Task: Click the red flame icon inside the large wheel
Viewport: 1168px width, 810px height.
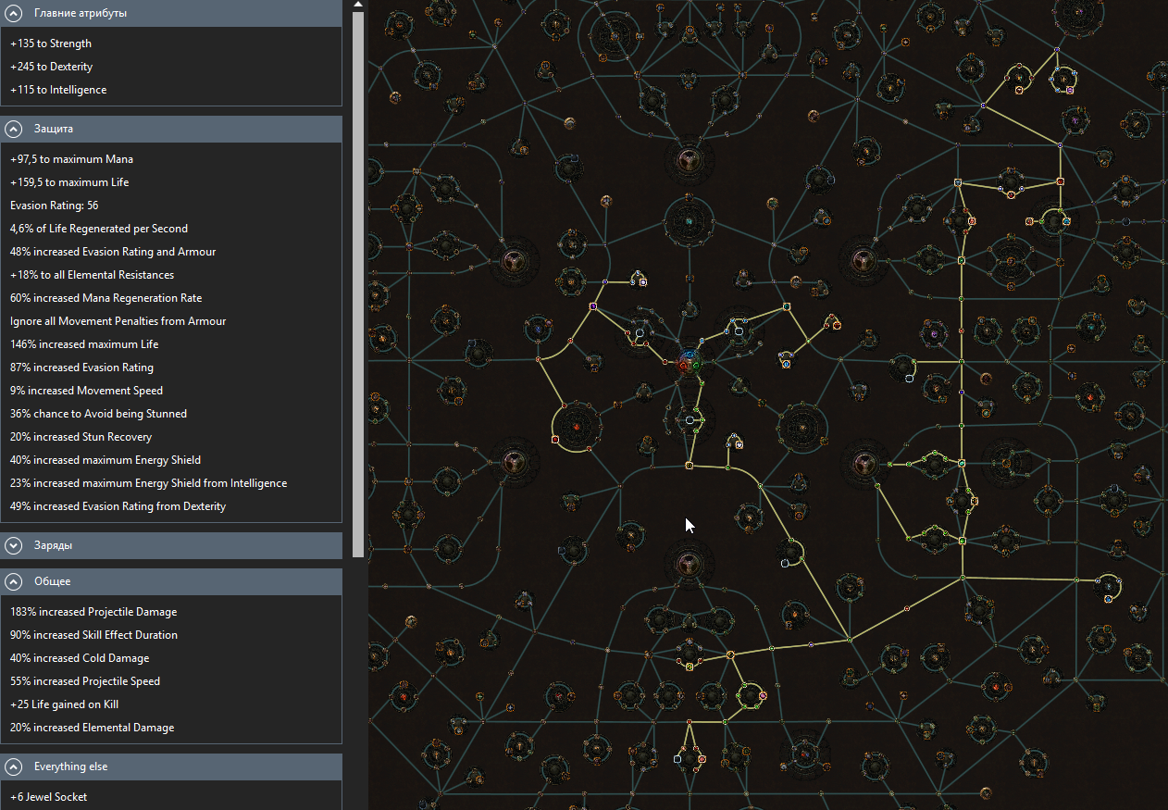Action: (576, 427)
